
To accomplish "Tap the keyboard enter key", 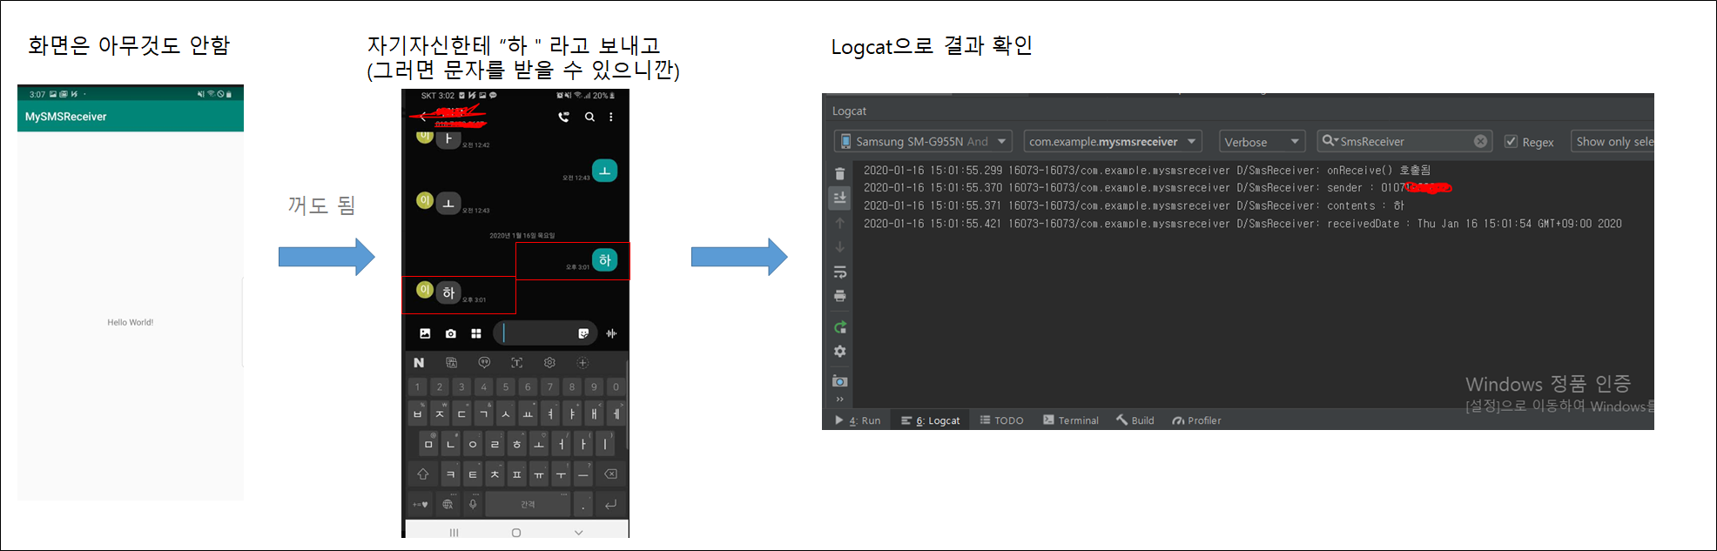I will point(611,505).
